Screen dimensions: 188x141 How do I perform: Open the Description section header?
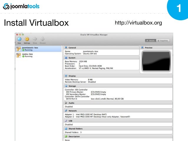point(118,137)
